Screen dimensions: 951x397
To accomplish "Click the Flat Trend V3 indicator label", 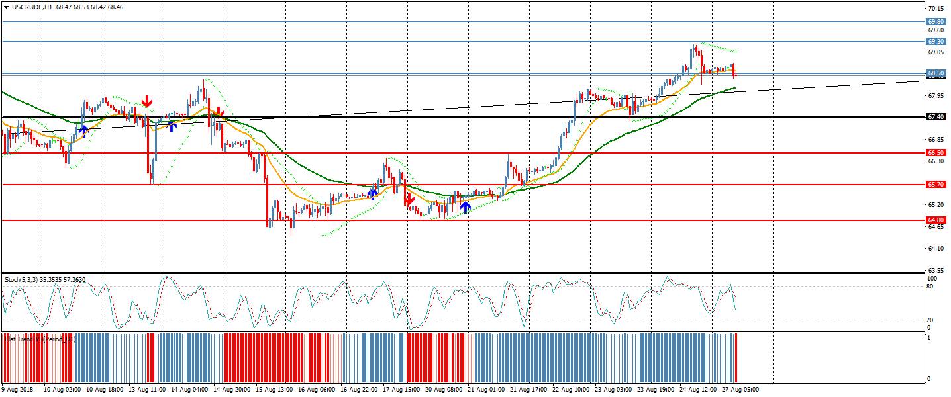I will [x=40, y=339].
